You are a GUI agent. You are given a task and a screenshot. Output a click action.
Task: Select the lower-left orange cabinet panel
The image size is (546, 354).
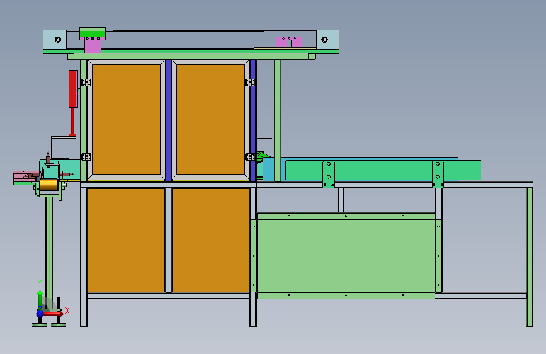click(x=126, y=240)
